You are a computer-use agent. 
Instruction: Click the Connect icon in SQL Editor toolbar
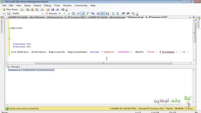(x=4, y=13)
